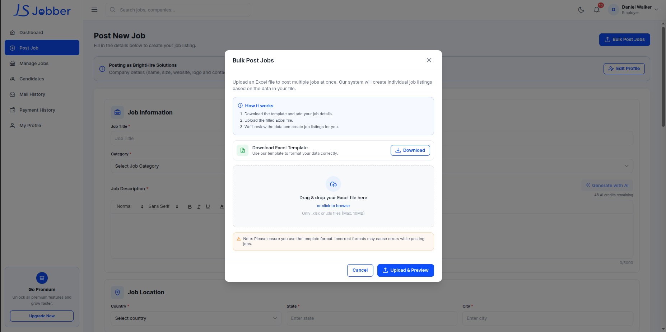Cancel the bulk post dialog

(x=360, y=270)
